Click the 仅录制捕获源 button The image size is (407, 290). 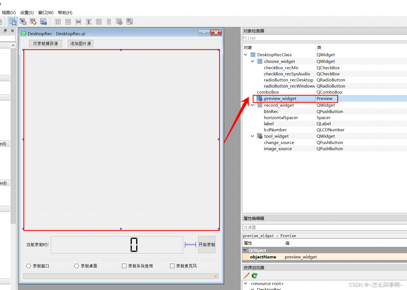coord(45,43)
